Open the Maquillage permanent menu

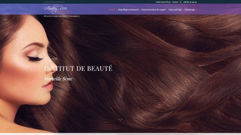tap(128, 9)
